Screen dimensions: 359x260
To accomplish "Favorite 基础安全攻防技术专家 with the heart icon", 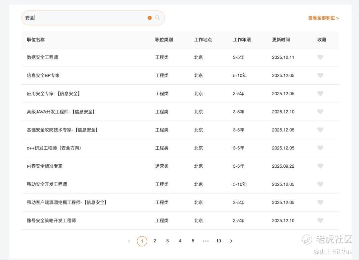I will (320, 130).
